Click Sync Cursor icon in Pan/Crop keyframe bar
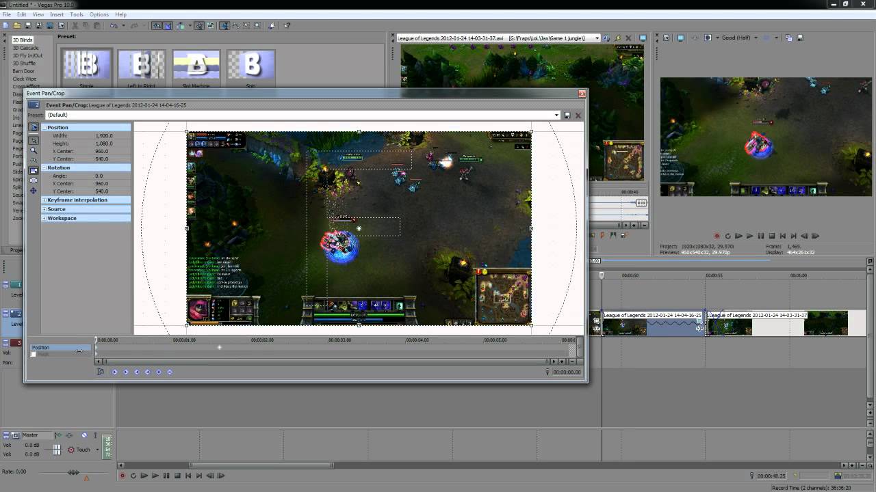Screen dimensions: 876x492 [100, 372]
